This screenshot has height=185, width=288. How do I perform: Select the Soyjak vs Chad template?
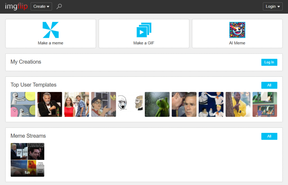click(x=130, y=104)
